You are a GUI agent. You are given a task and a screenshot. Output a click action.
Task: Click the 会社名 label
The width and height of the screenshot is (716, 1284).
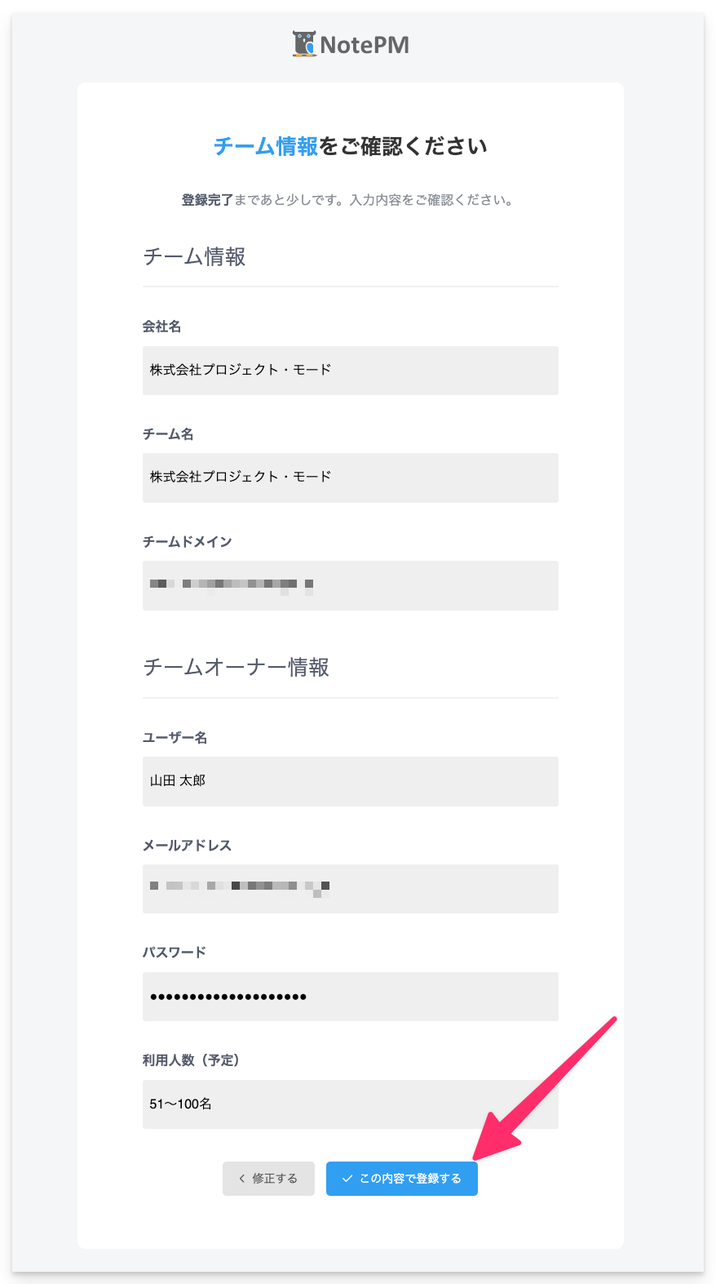(162, 327)
